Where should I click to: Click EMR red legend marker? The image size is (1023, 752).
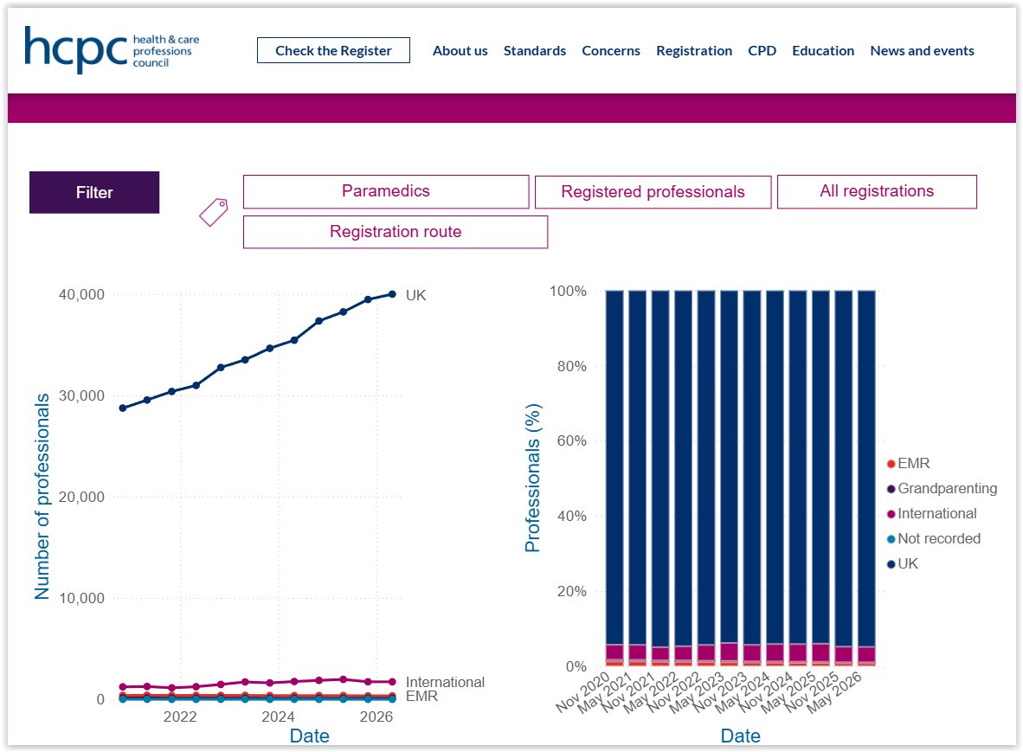pos(891,464)
